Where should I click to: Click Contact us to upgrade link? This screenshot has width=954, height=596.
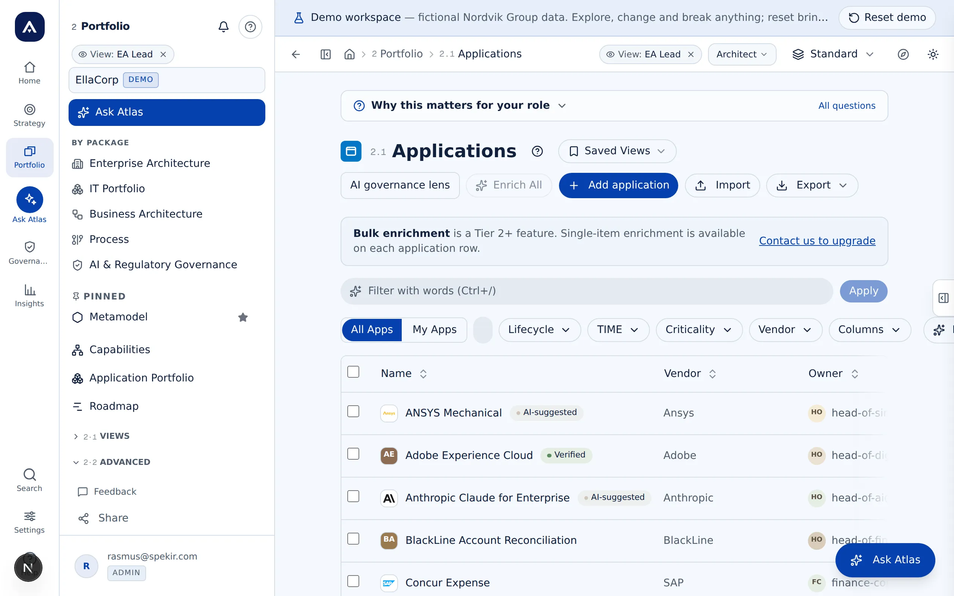tap(817, 241)
